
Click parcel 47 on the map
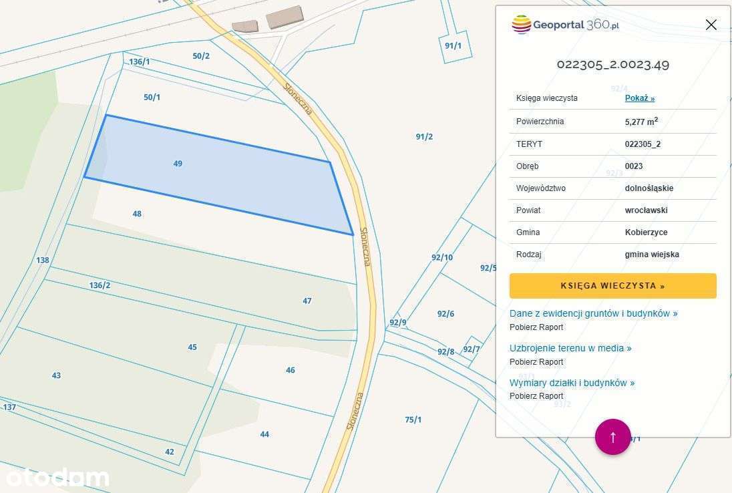307,301
